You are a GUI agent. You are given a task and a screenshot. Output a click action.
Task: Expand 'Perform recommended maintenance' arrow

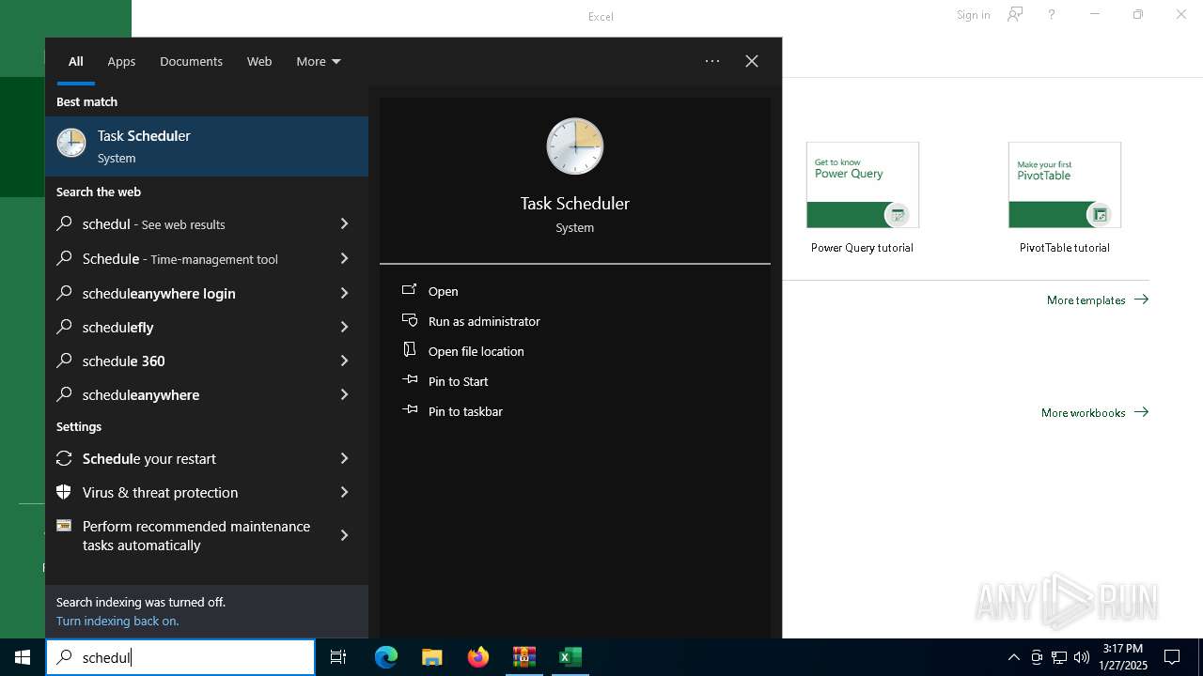344,535
